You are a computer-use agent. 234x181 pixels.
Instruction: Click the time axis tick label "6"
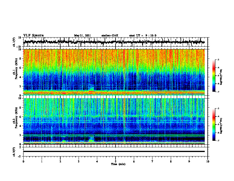pos(134,161)
